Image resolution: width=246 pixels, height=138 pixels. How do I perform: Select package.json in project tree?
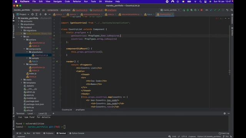pyautogui.click(x=33, y=101)
